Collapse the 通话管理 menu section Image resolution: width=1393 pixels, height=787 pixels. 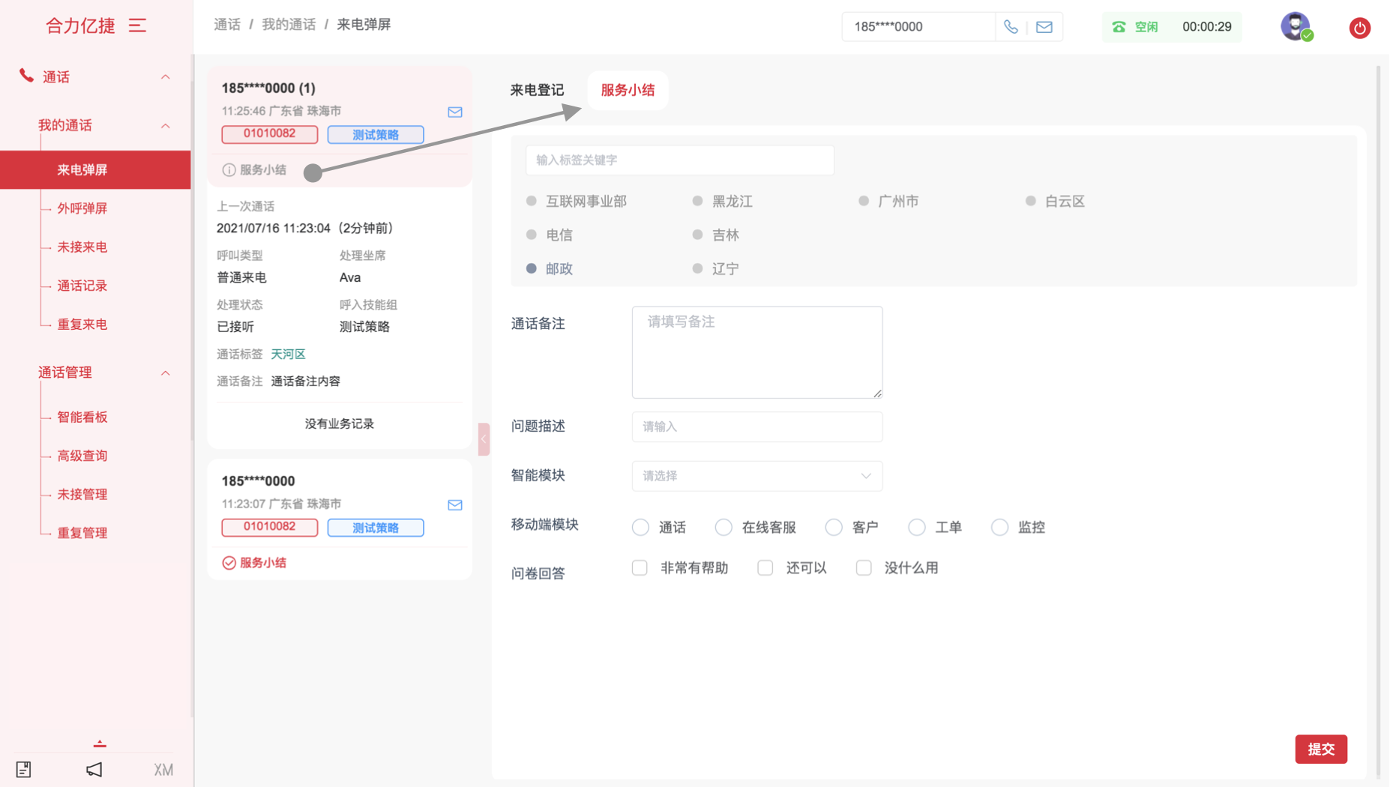(x=165, y=373)
